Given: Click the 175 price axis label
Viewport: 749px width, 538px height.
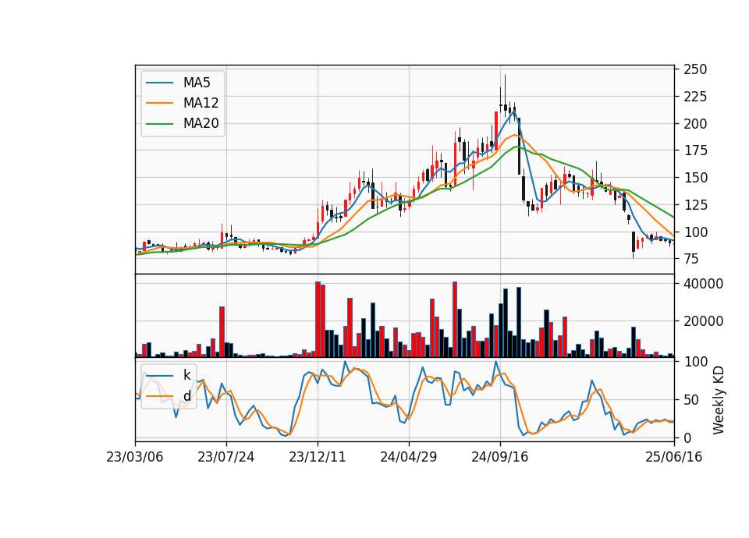Looking at the screenshot, I should coord(695,150).
